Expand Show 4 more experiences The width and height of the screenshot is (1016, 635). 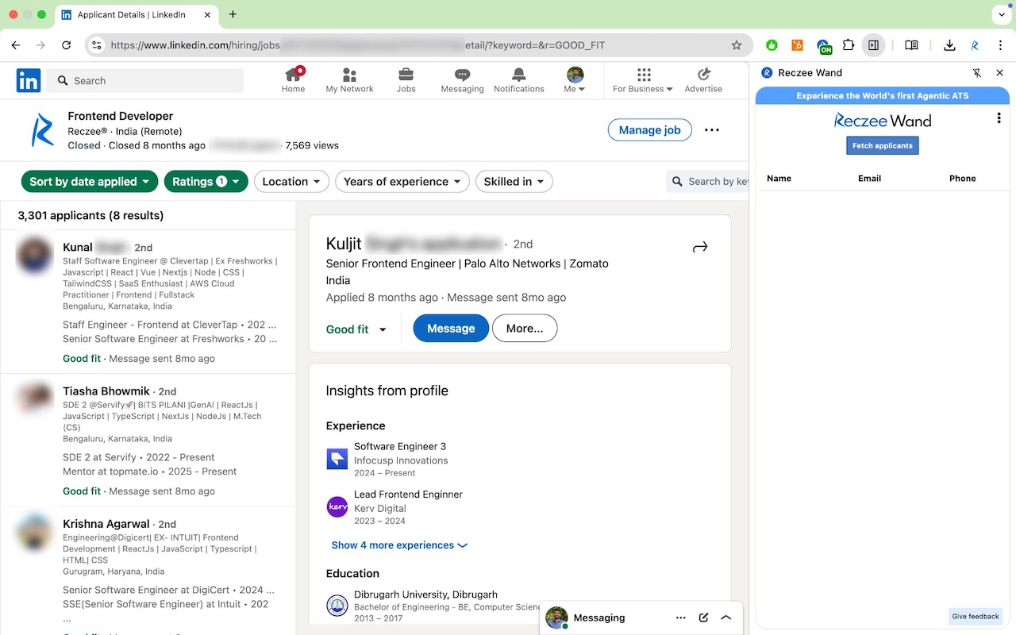coord(399,545)
